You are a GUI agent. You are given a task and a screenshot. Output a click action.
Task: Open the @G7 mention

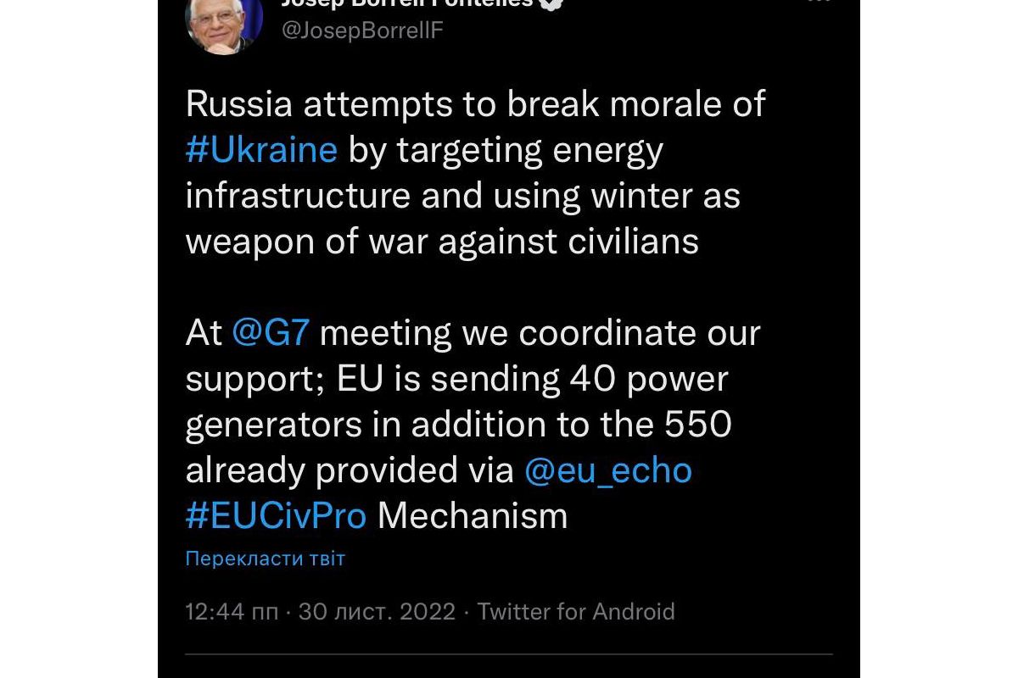click(x=270, y=333)
